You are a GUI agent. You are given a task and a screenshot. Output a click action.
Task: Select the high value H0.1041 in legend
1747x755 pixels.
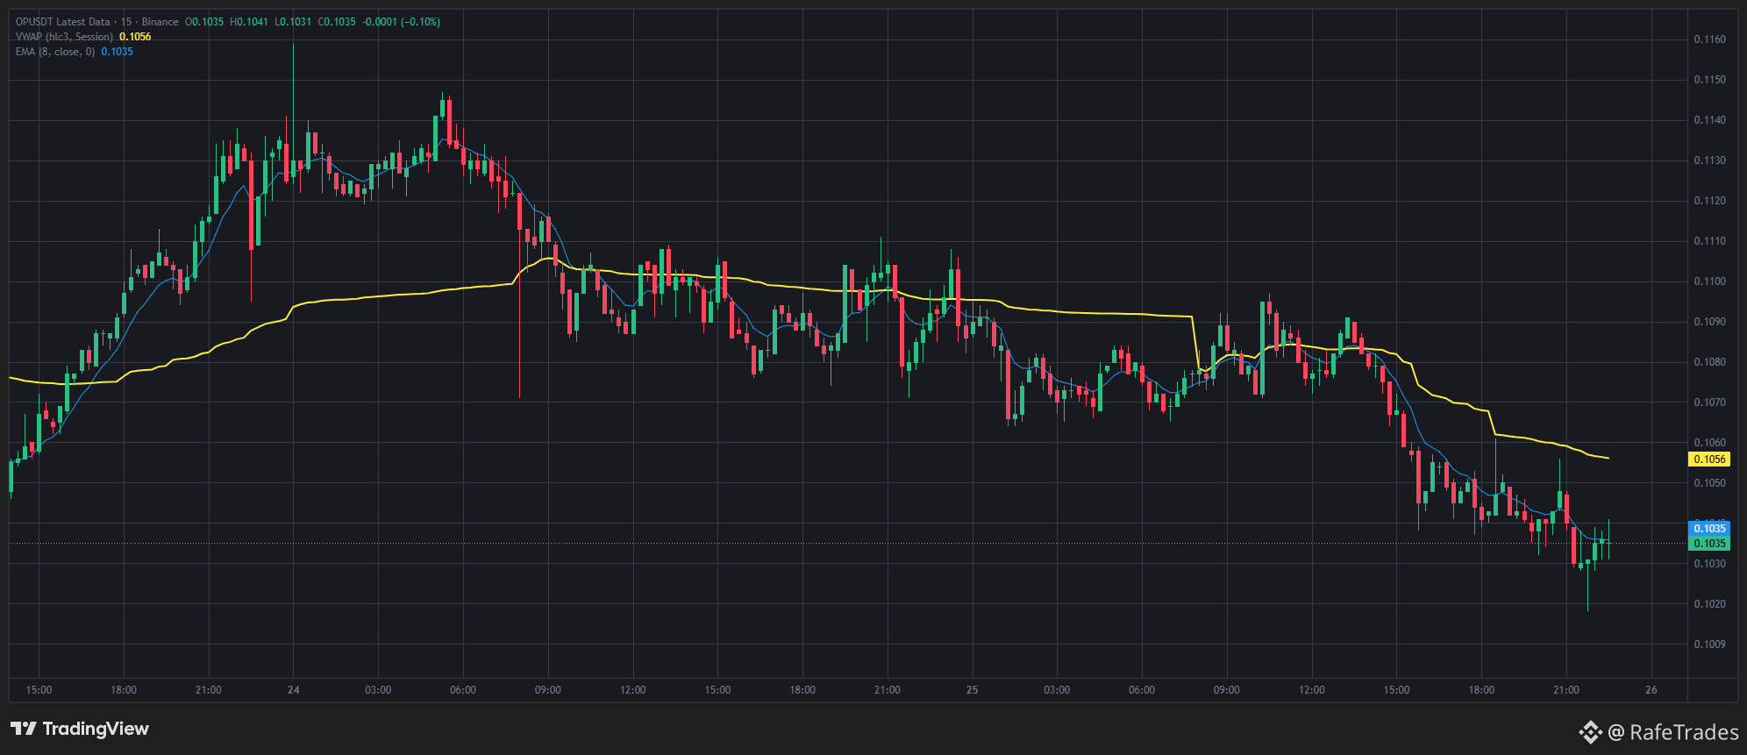point(249,22)
